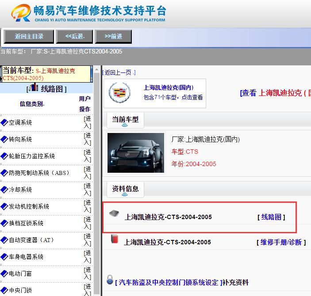The height and width of the screenshot is (296, 311).
Task: Click the 年份:2004-2005 text
Action: [x=194, y=164]
